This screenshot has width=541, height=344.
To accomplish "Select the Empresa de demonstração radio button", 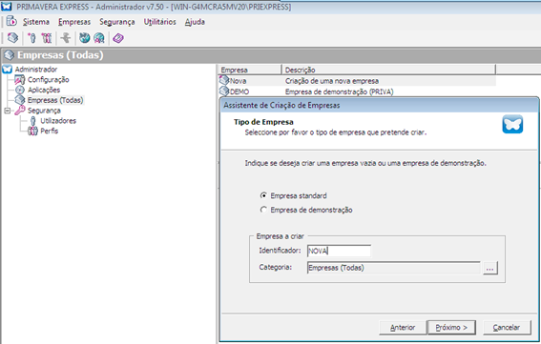I will coord(263,210).
